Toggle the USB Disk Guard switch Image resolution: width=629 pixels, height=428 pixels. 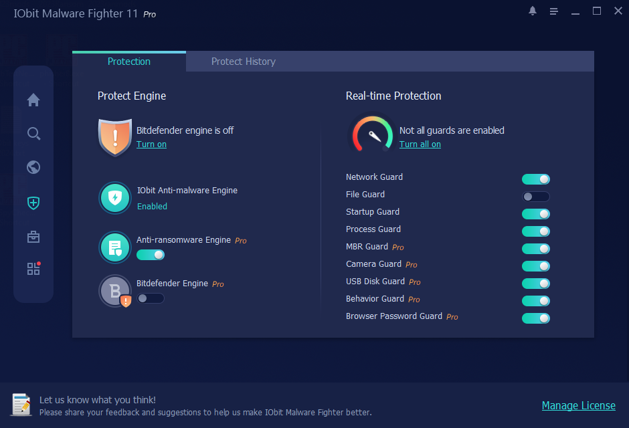click(535, 284)
